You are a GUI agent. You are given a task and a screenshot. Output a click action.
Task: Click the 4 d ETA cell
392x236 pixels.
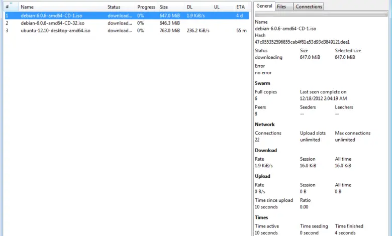point(239,16)
